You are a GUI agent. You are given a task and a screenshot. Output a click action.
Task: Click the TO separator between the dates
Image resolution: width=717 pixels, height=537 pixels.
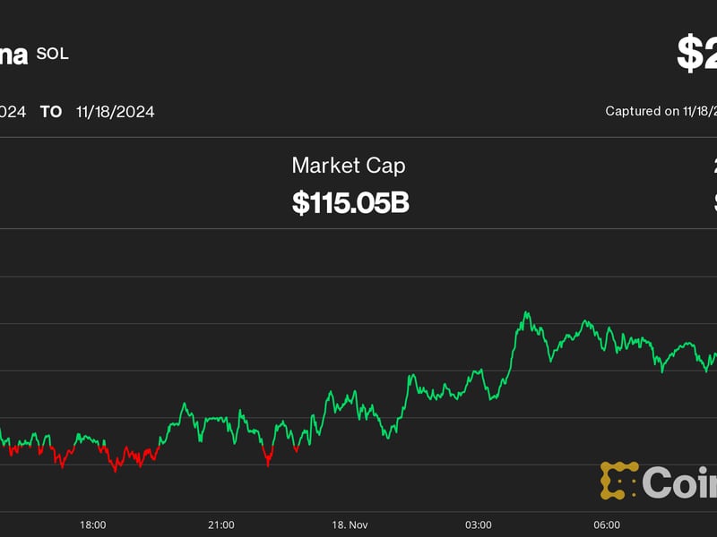coord(51,112)
